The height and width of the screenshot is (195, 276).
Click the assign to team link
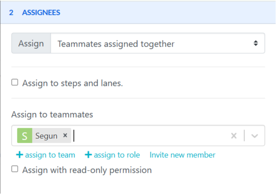coord(46,155)
